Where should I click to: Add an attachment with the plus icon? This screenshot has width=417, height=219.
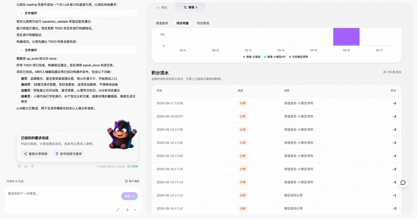135,210
